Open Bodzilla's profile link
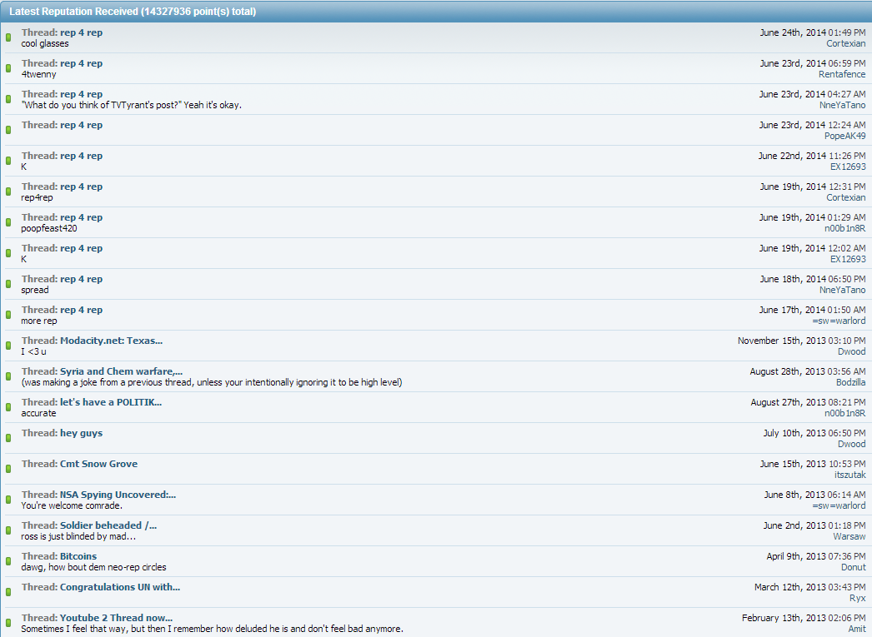The height and width of the screenshot is (637, 872). [850, 382]
